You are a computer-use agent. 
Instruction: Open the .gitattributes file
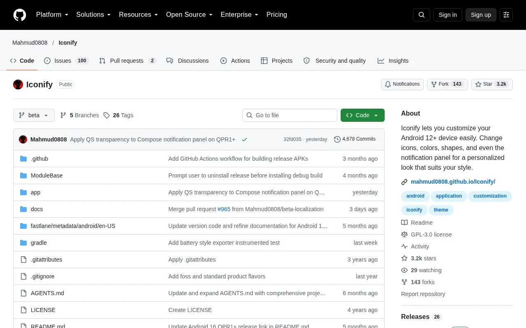pyautogui.click(x=46, y=260)
